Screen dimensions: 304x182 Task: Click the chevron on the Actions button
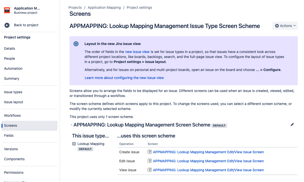tap(294, 25)
